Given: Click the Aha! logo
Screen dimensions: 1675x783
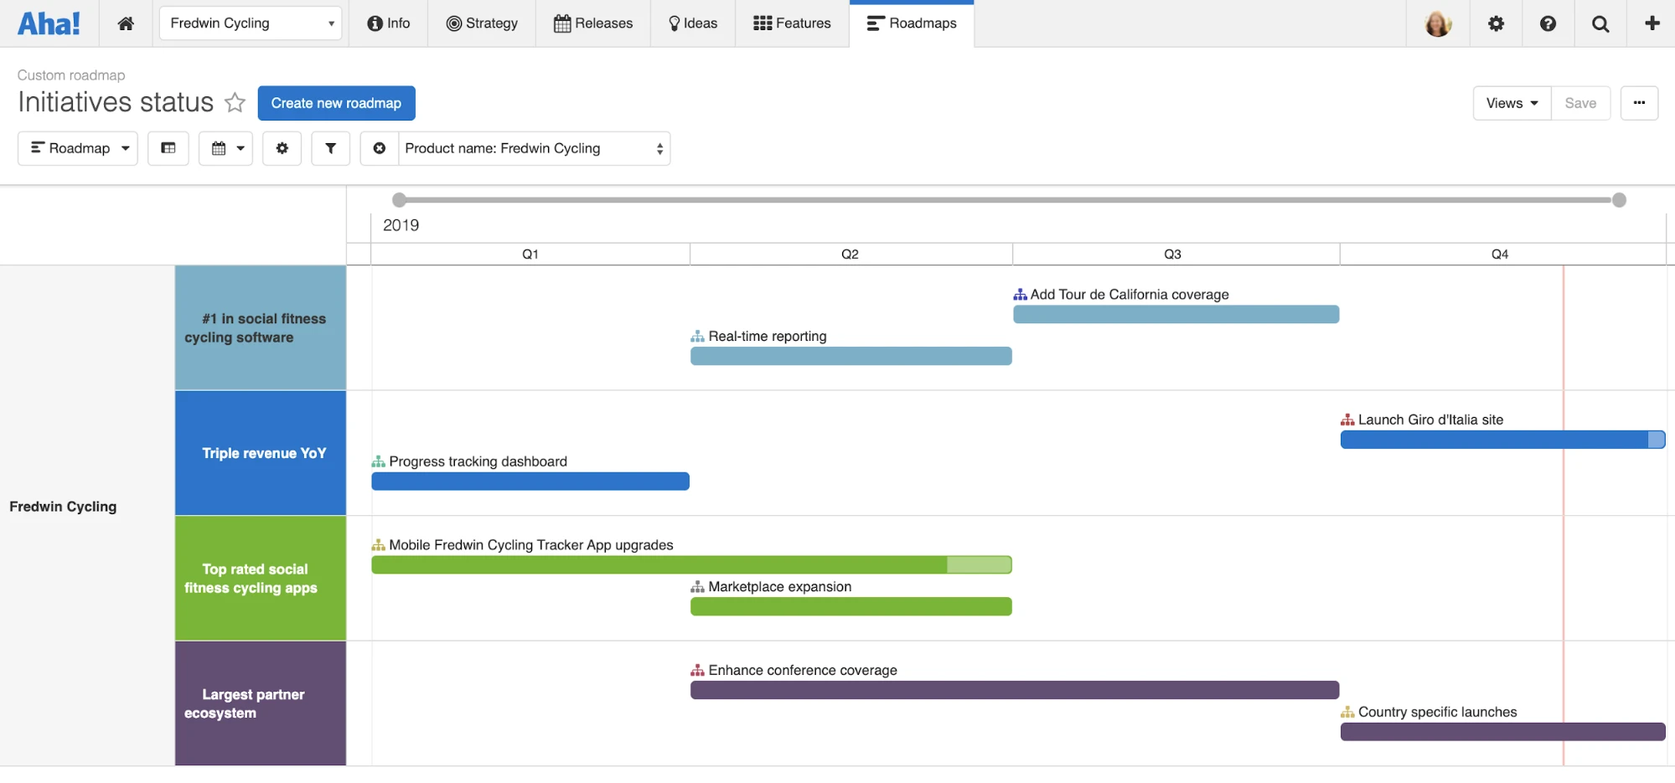Looking at the screenshot, I should (49, 23).
